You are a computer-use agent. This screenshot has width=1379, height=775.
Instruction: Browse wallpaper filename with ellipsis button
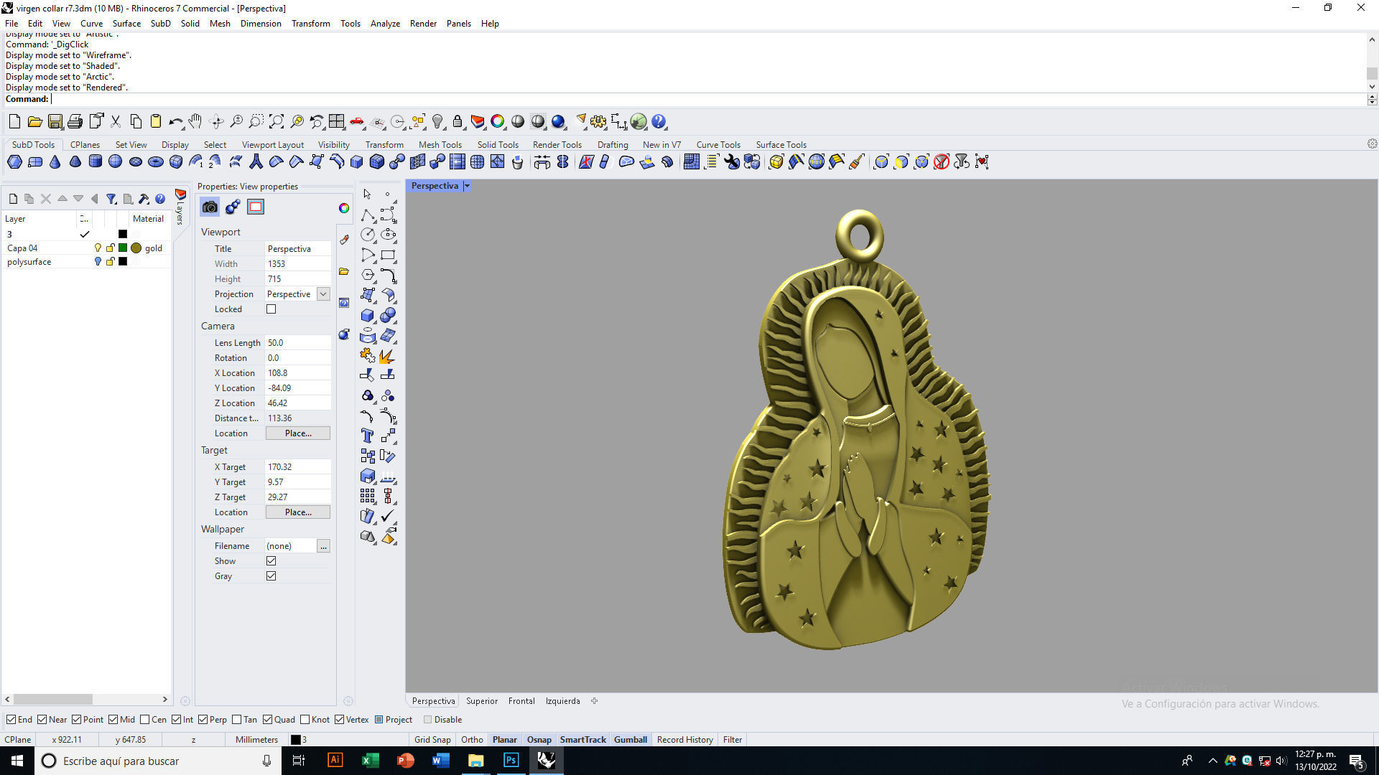(x=324, y=546)
